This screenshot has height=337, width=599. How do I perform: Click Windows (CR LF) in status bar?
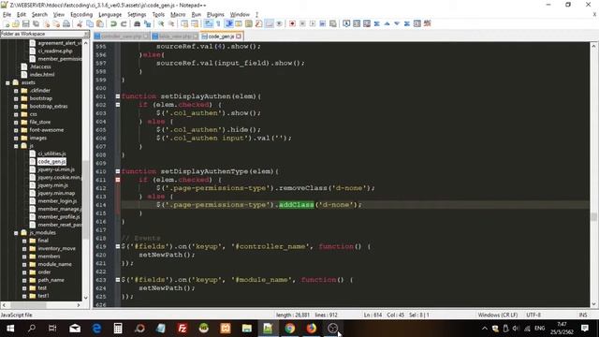(x=497, y=315)
